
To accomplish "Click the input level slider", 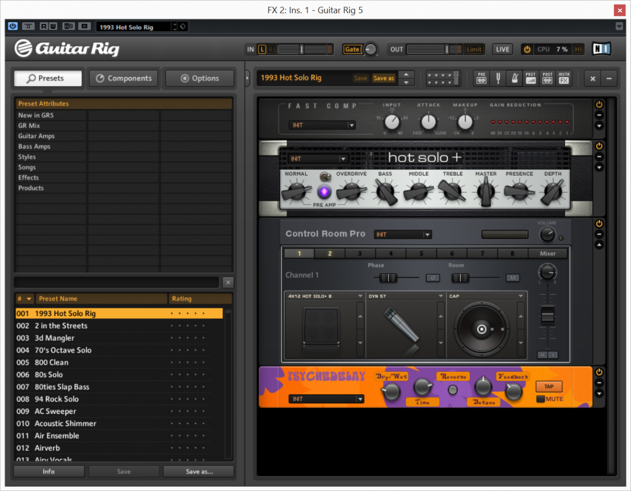I will point(302,49).
